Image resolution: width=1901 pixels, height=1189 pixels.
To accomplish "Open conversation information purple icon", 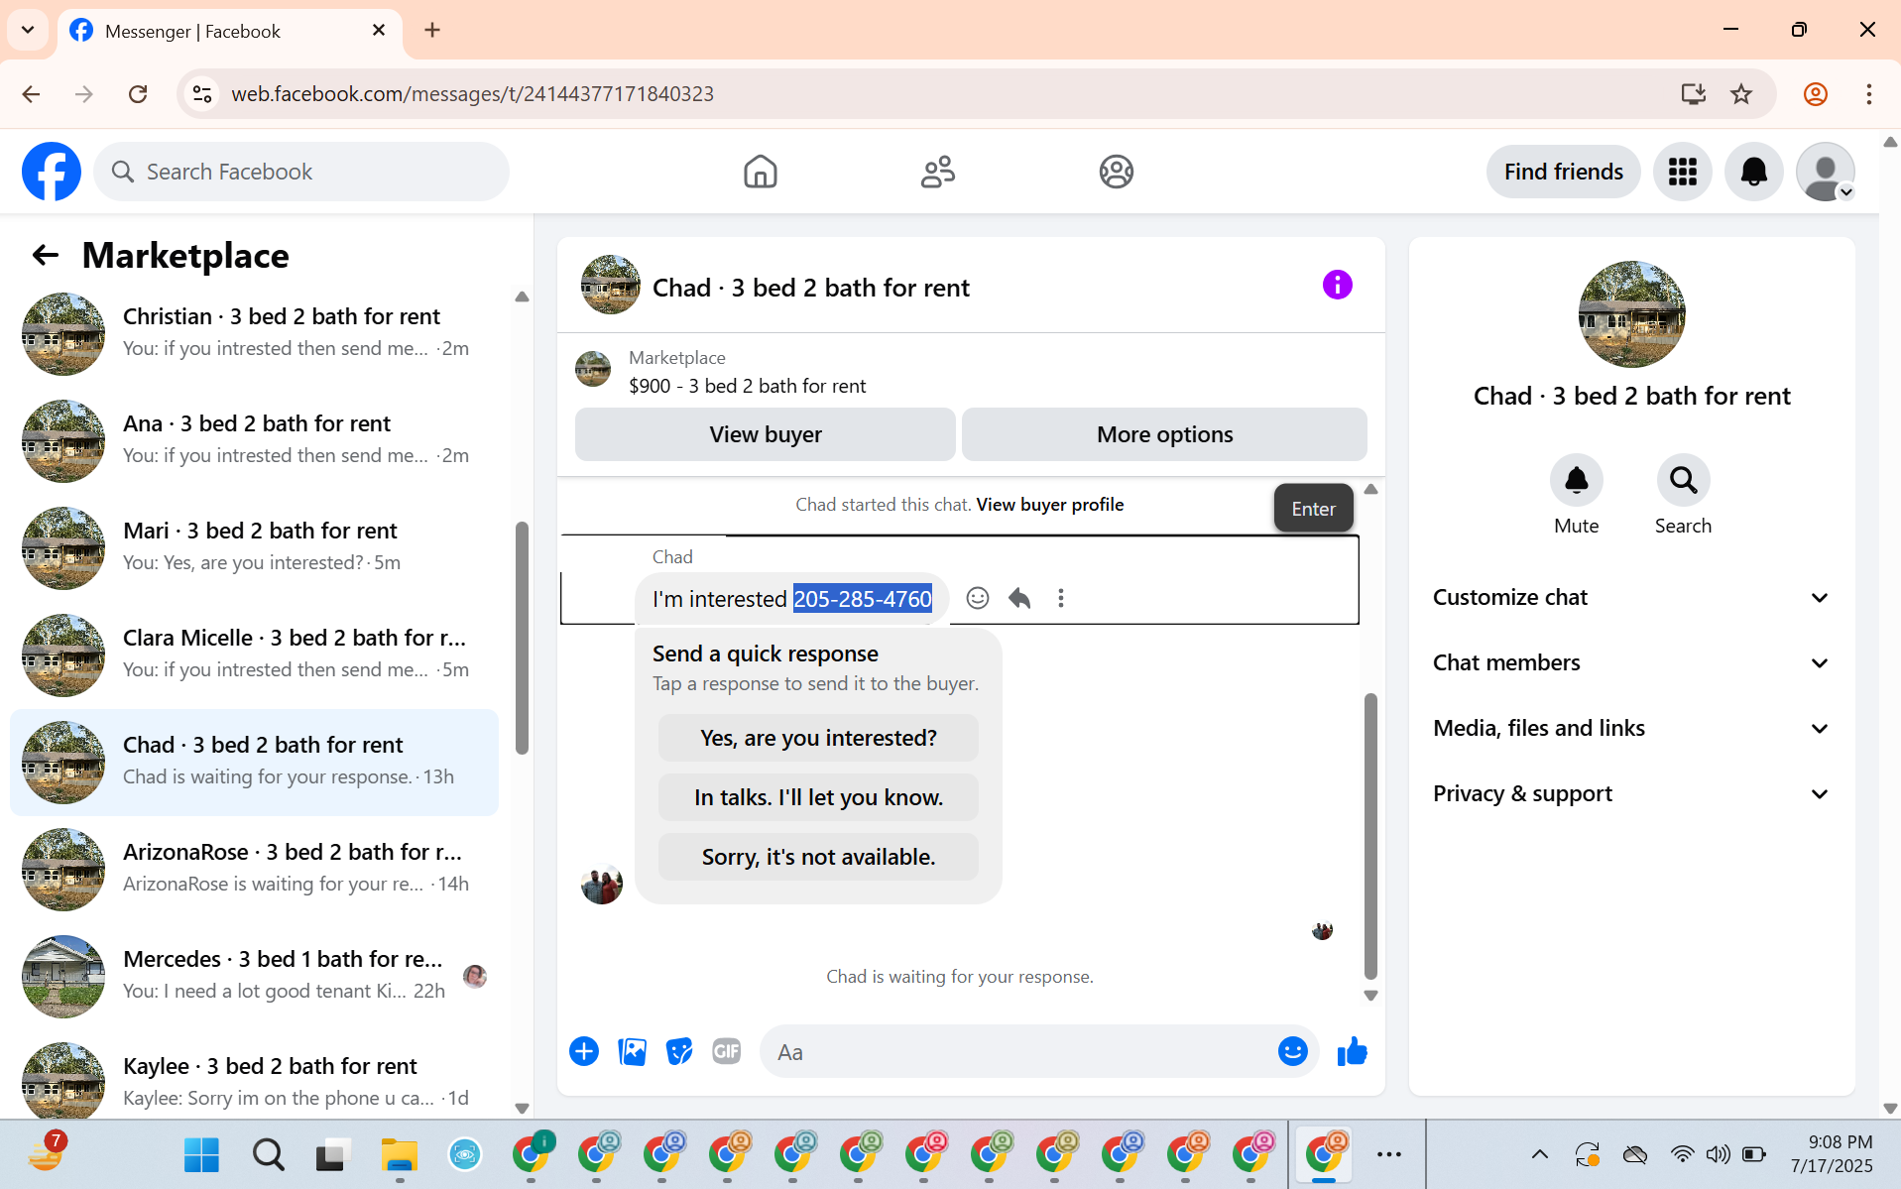I will [1338, 286].
